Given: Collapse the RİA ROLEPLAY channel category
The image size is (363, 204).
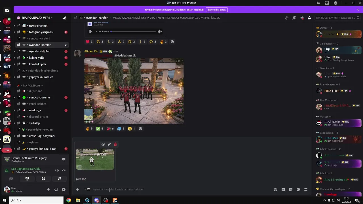Looking at the screenshot, I should 32,86.
